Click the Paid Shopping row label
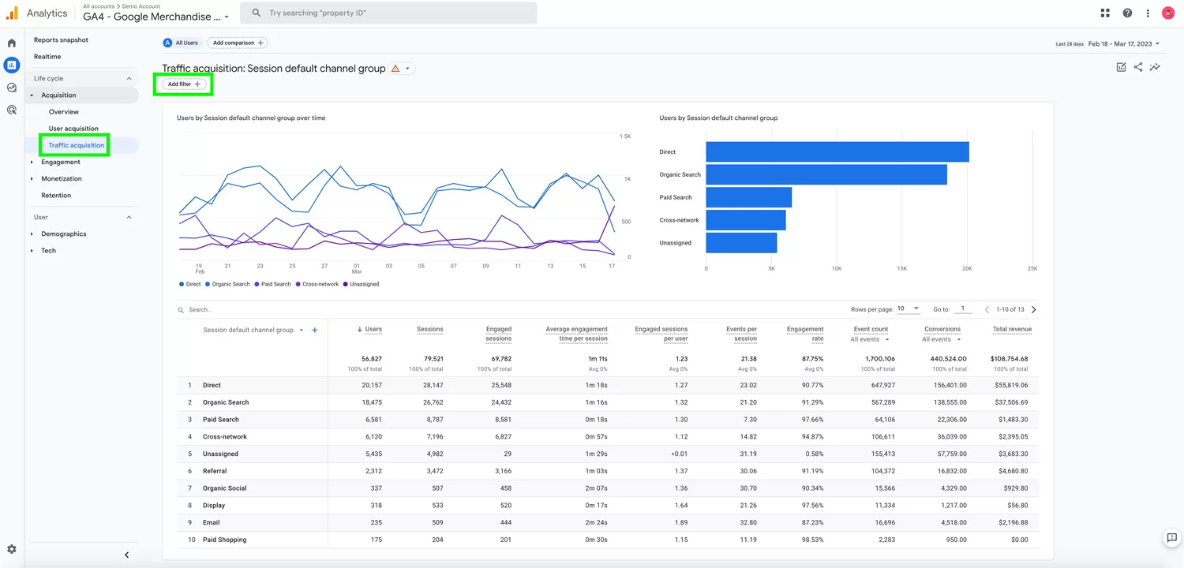This screenshot has width=1184, height=568. click(225, 540)
